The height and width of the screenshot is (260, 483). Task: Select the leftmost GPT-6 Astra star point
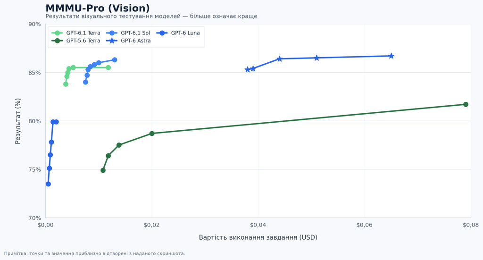coord(247,70)
